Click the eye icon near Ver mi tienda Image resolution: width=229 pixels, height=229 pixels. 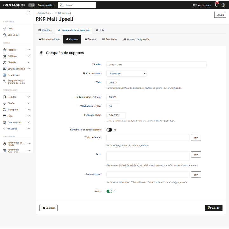[x=195, y=5]
